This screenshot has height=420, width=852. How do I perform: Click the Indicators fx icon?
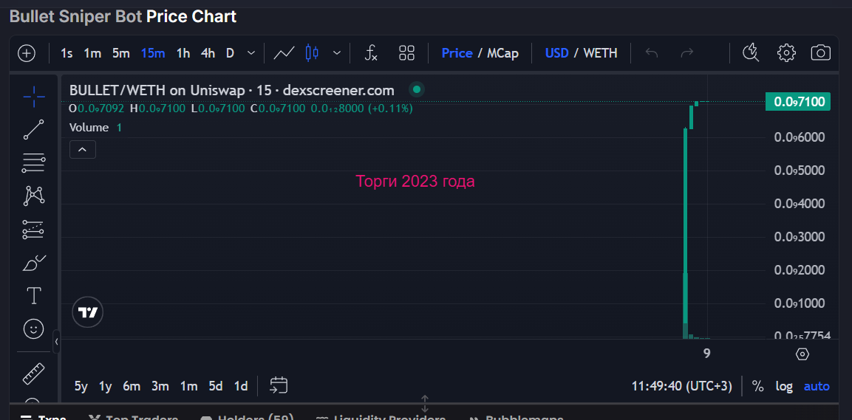click(371, 53)
